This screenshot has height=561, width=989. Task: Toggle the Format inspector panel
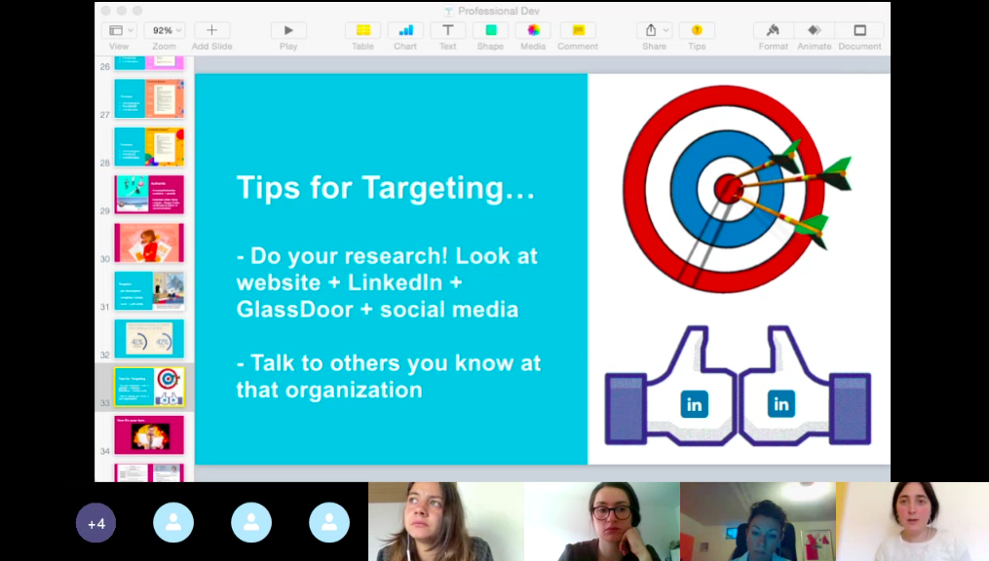(x=773, y=30)
